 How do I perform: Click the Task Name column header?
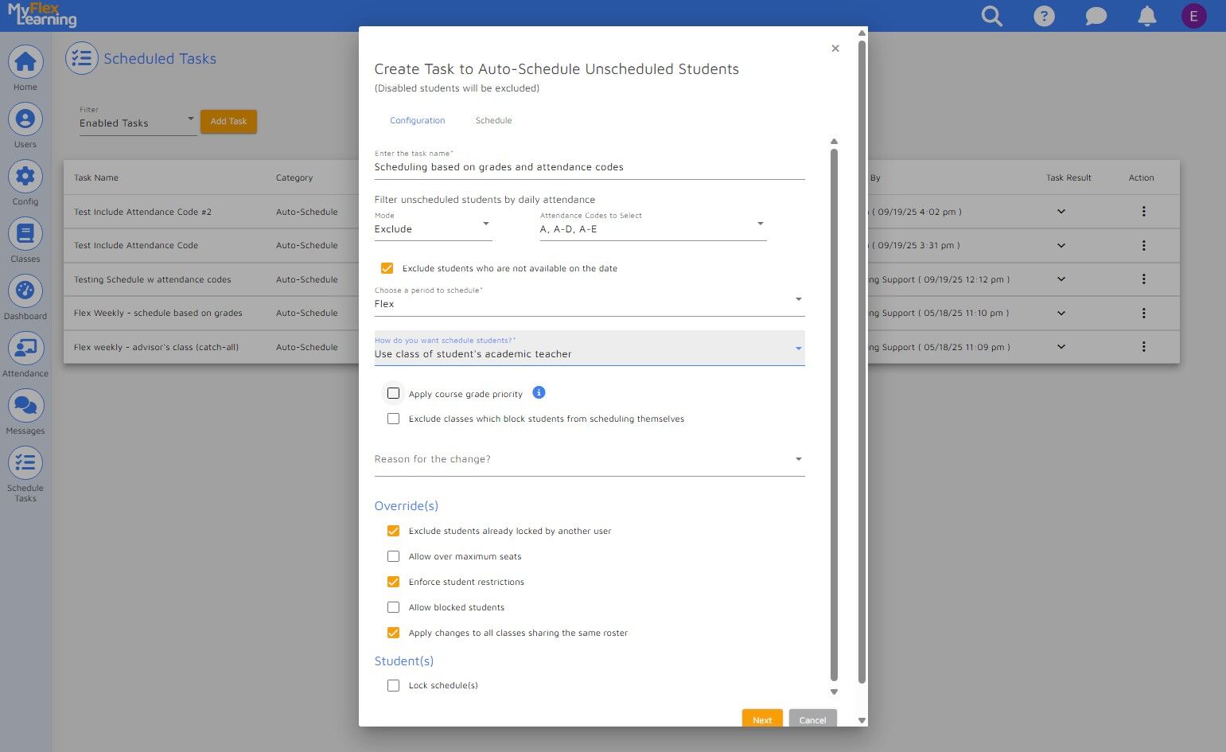pyautogui.click(x=96, y=177)
